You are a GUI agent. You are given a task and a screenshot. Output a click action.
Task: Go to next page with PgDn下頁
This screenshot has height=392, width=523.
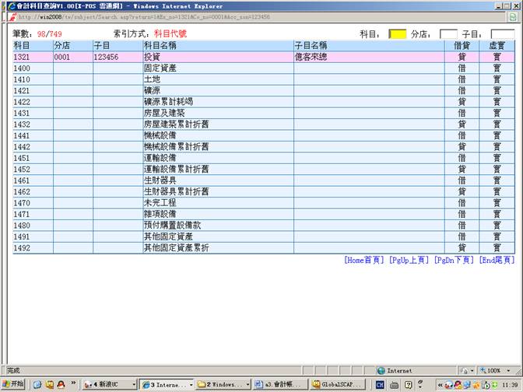[x=453, y=261]
